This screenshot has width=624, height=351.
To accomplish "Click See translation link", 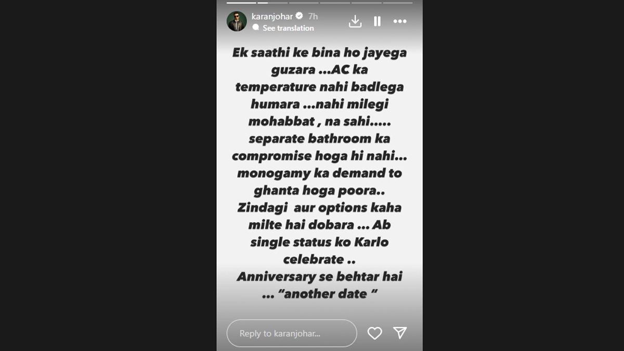I will click(x=288, y=28).
